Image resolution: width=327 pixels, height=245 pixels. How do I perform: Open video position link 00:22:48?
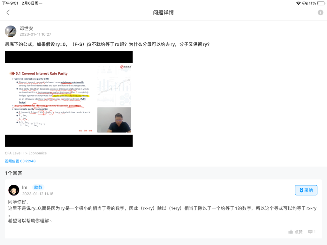tap(20, 161)
